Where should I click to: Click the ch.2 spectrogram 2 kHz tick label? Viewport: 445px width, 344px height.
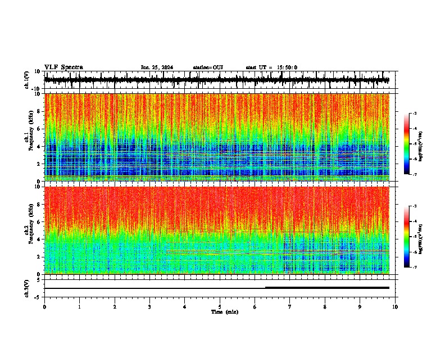click(x=39, y=257)
